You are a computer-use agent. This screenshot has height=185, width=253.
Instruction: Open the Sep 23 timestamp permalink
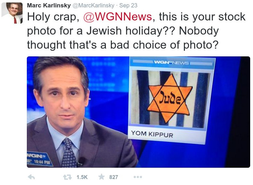click(x=128, y=5)
